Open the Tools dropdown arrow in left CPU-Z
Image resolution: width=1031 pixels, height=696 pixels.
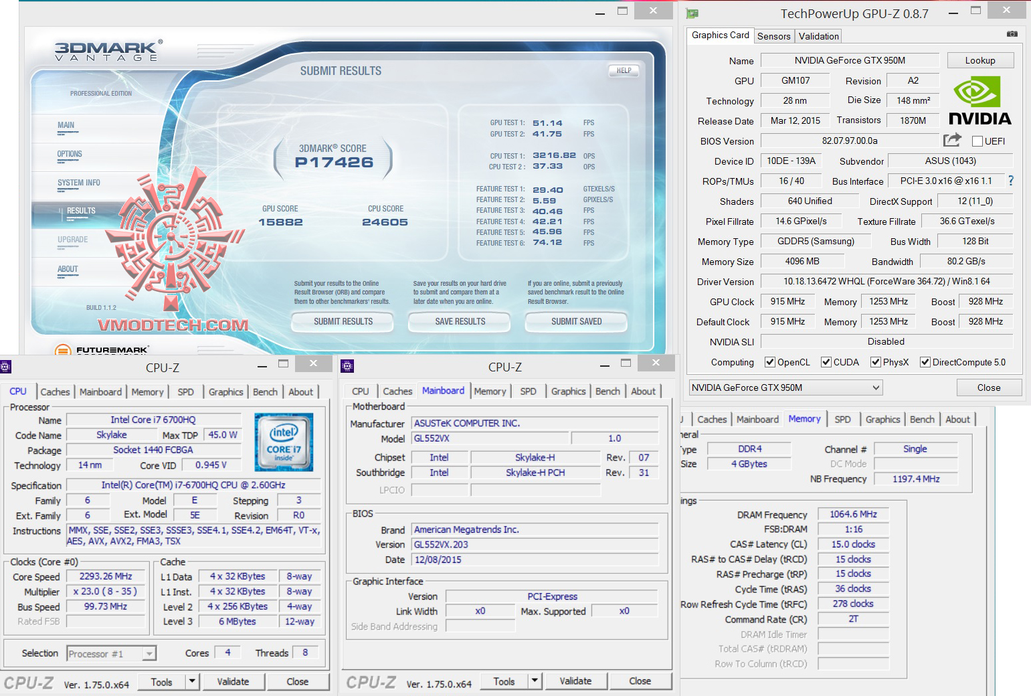coord(192,681)
